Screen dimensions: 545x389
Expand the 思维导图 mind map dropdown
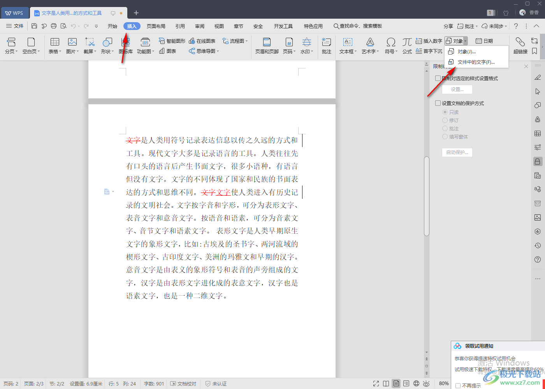(x=218, y=51)
